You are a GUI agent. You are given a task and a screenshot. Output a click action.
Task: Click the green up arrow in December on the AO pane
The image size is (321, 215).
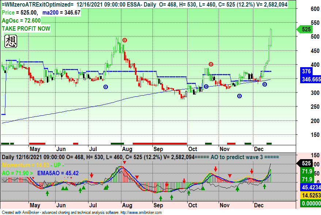click(264, 186)
